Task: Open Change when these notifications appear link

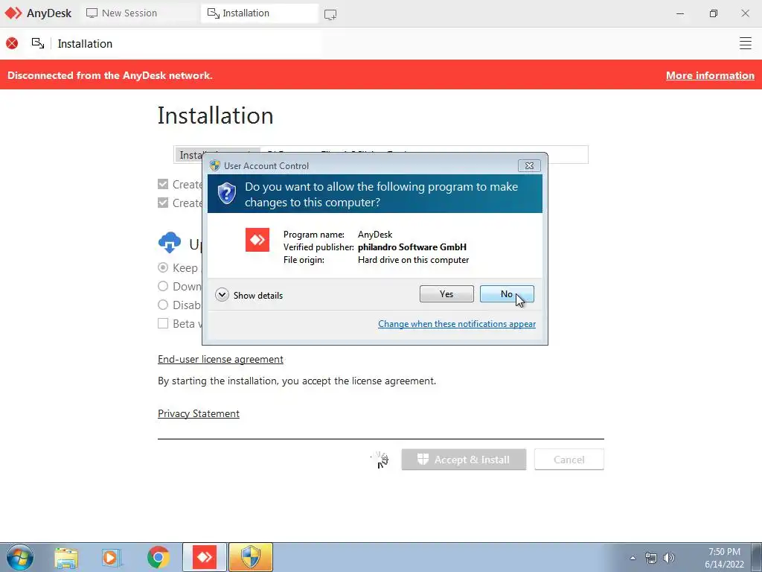Action: (457, 324)
